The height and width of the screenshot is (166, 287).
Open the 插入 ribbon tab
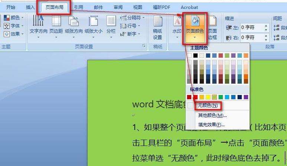point(30,7)
